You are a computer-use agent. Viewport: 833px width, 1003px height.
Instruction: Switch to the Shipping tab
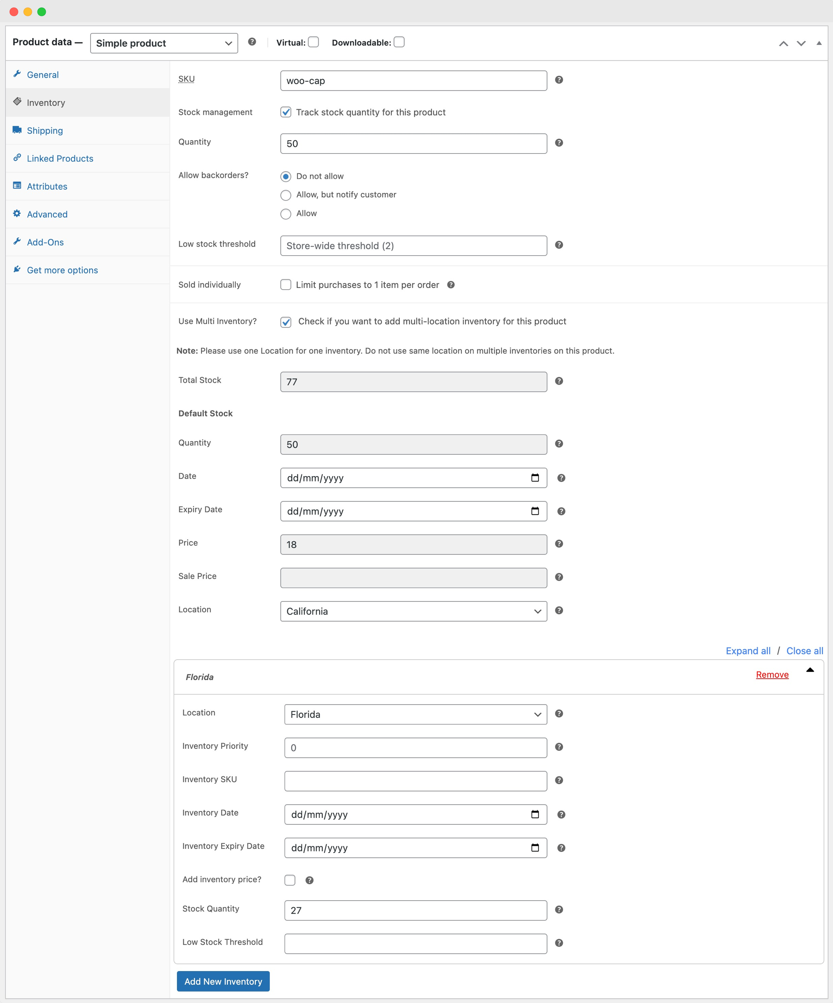click(45, 130)
